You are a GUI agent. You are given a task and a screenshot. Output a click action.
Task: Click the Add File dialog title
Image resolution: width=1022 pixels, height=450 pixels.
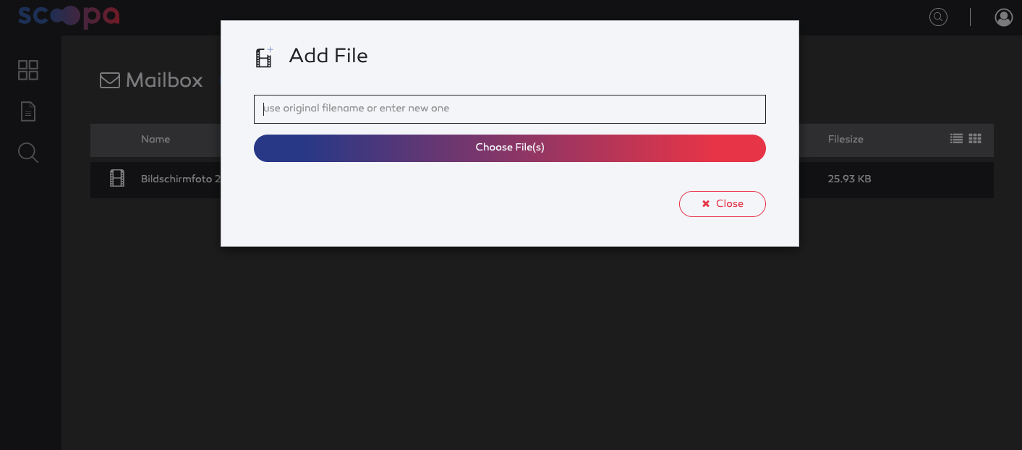[x=328, y=56]
